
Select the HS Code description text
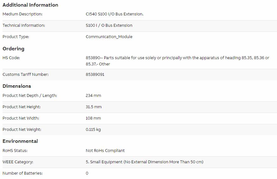coord(178,61)
